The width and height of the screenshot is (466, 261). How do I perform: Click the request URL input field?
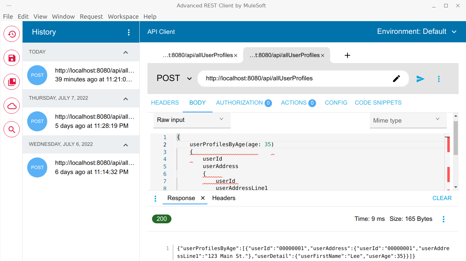(296, 79)
